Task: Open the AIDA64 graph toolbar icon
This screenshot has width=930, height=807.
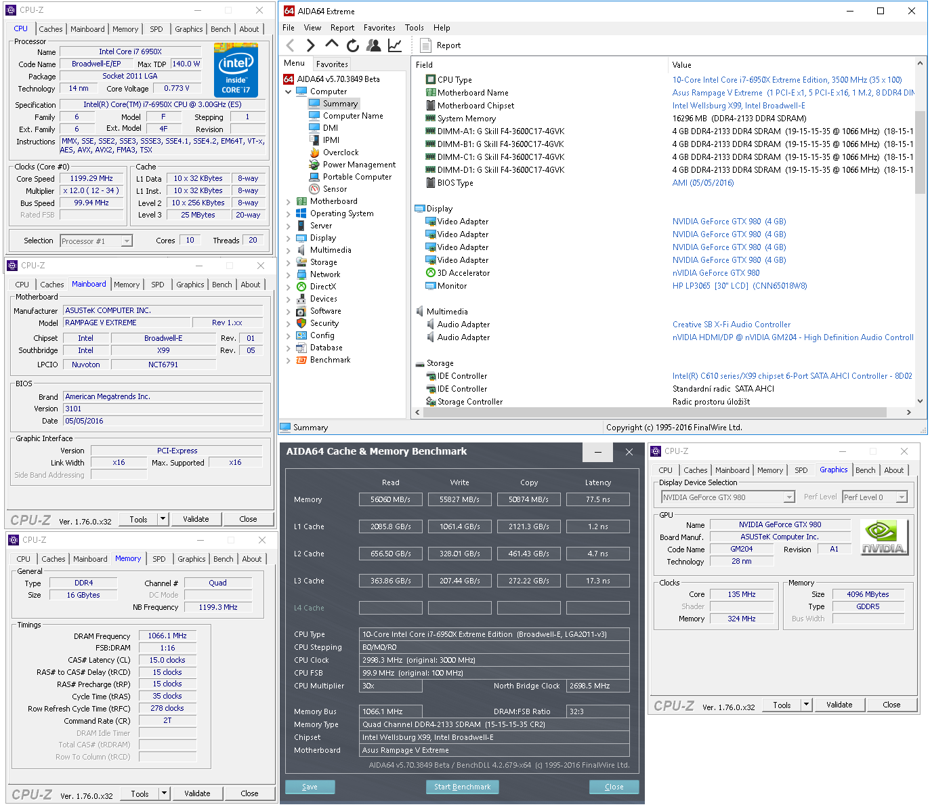Action: point(395,45)
